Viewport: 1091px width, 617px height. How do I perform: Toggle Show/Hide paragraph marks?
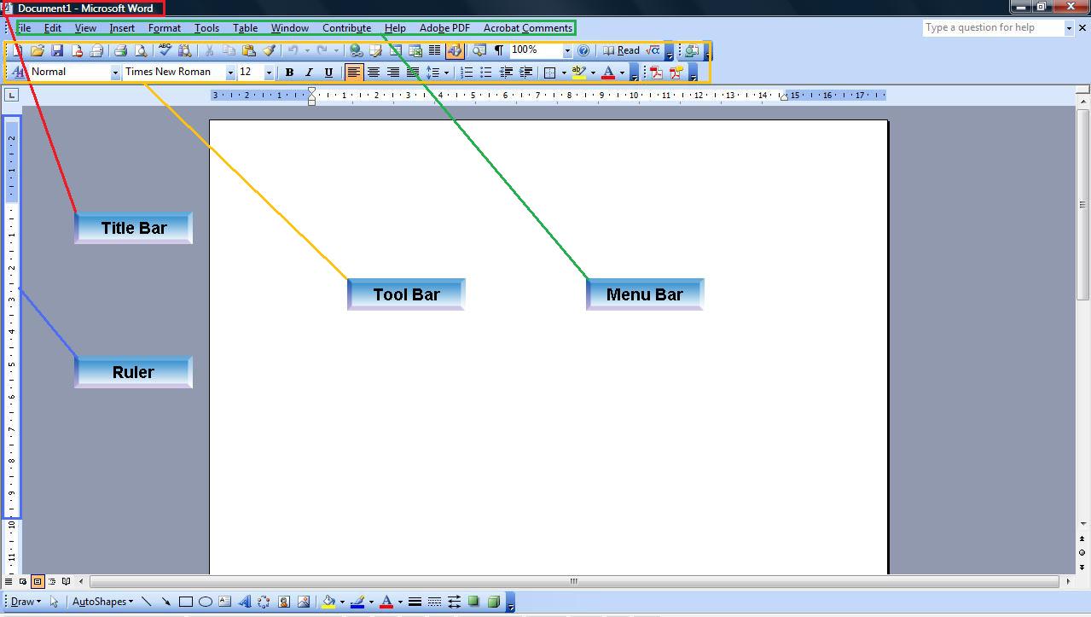pyautogui.click(x=498, y=51)
